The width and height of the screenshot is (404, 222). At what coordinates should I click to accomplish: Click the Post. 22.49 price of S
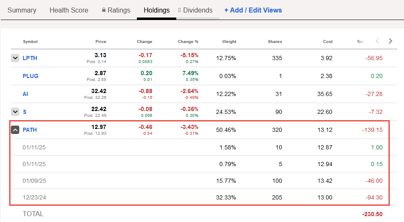pyautogui.click(x=95, y=115)
